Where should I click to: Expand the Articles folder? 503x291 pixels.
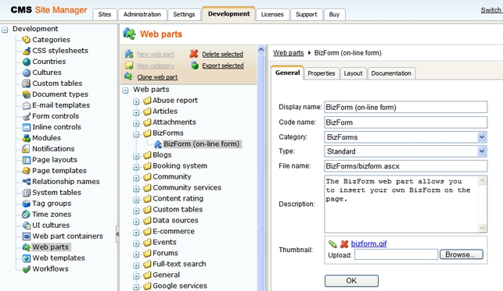point(136,112)
